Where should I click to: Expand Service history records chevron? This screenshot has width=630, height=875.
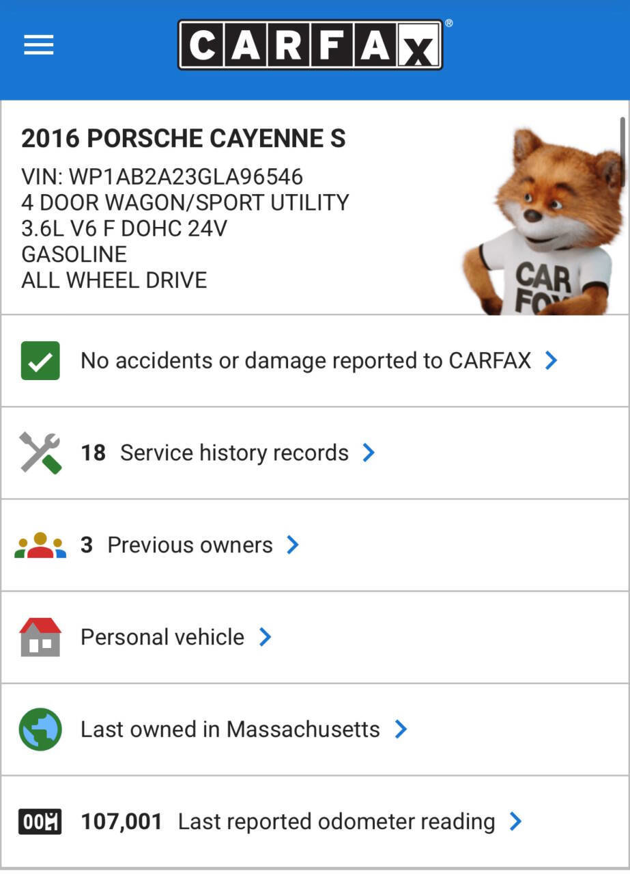(369, 453)
